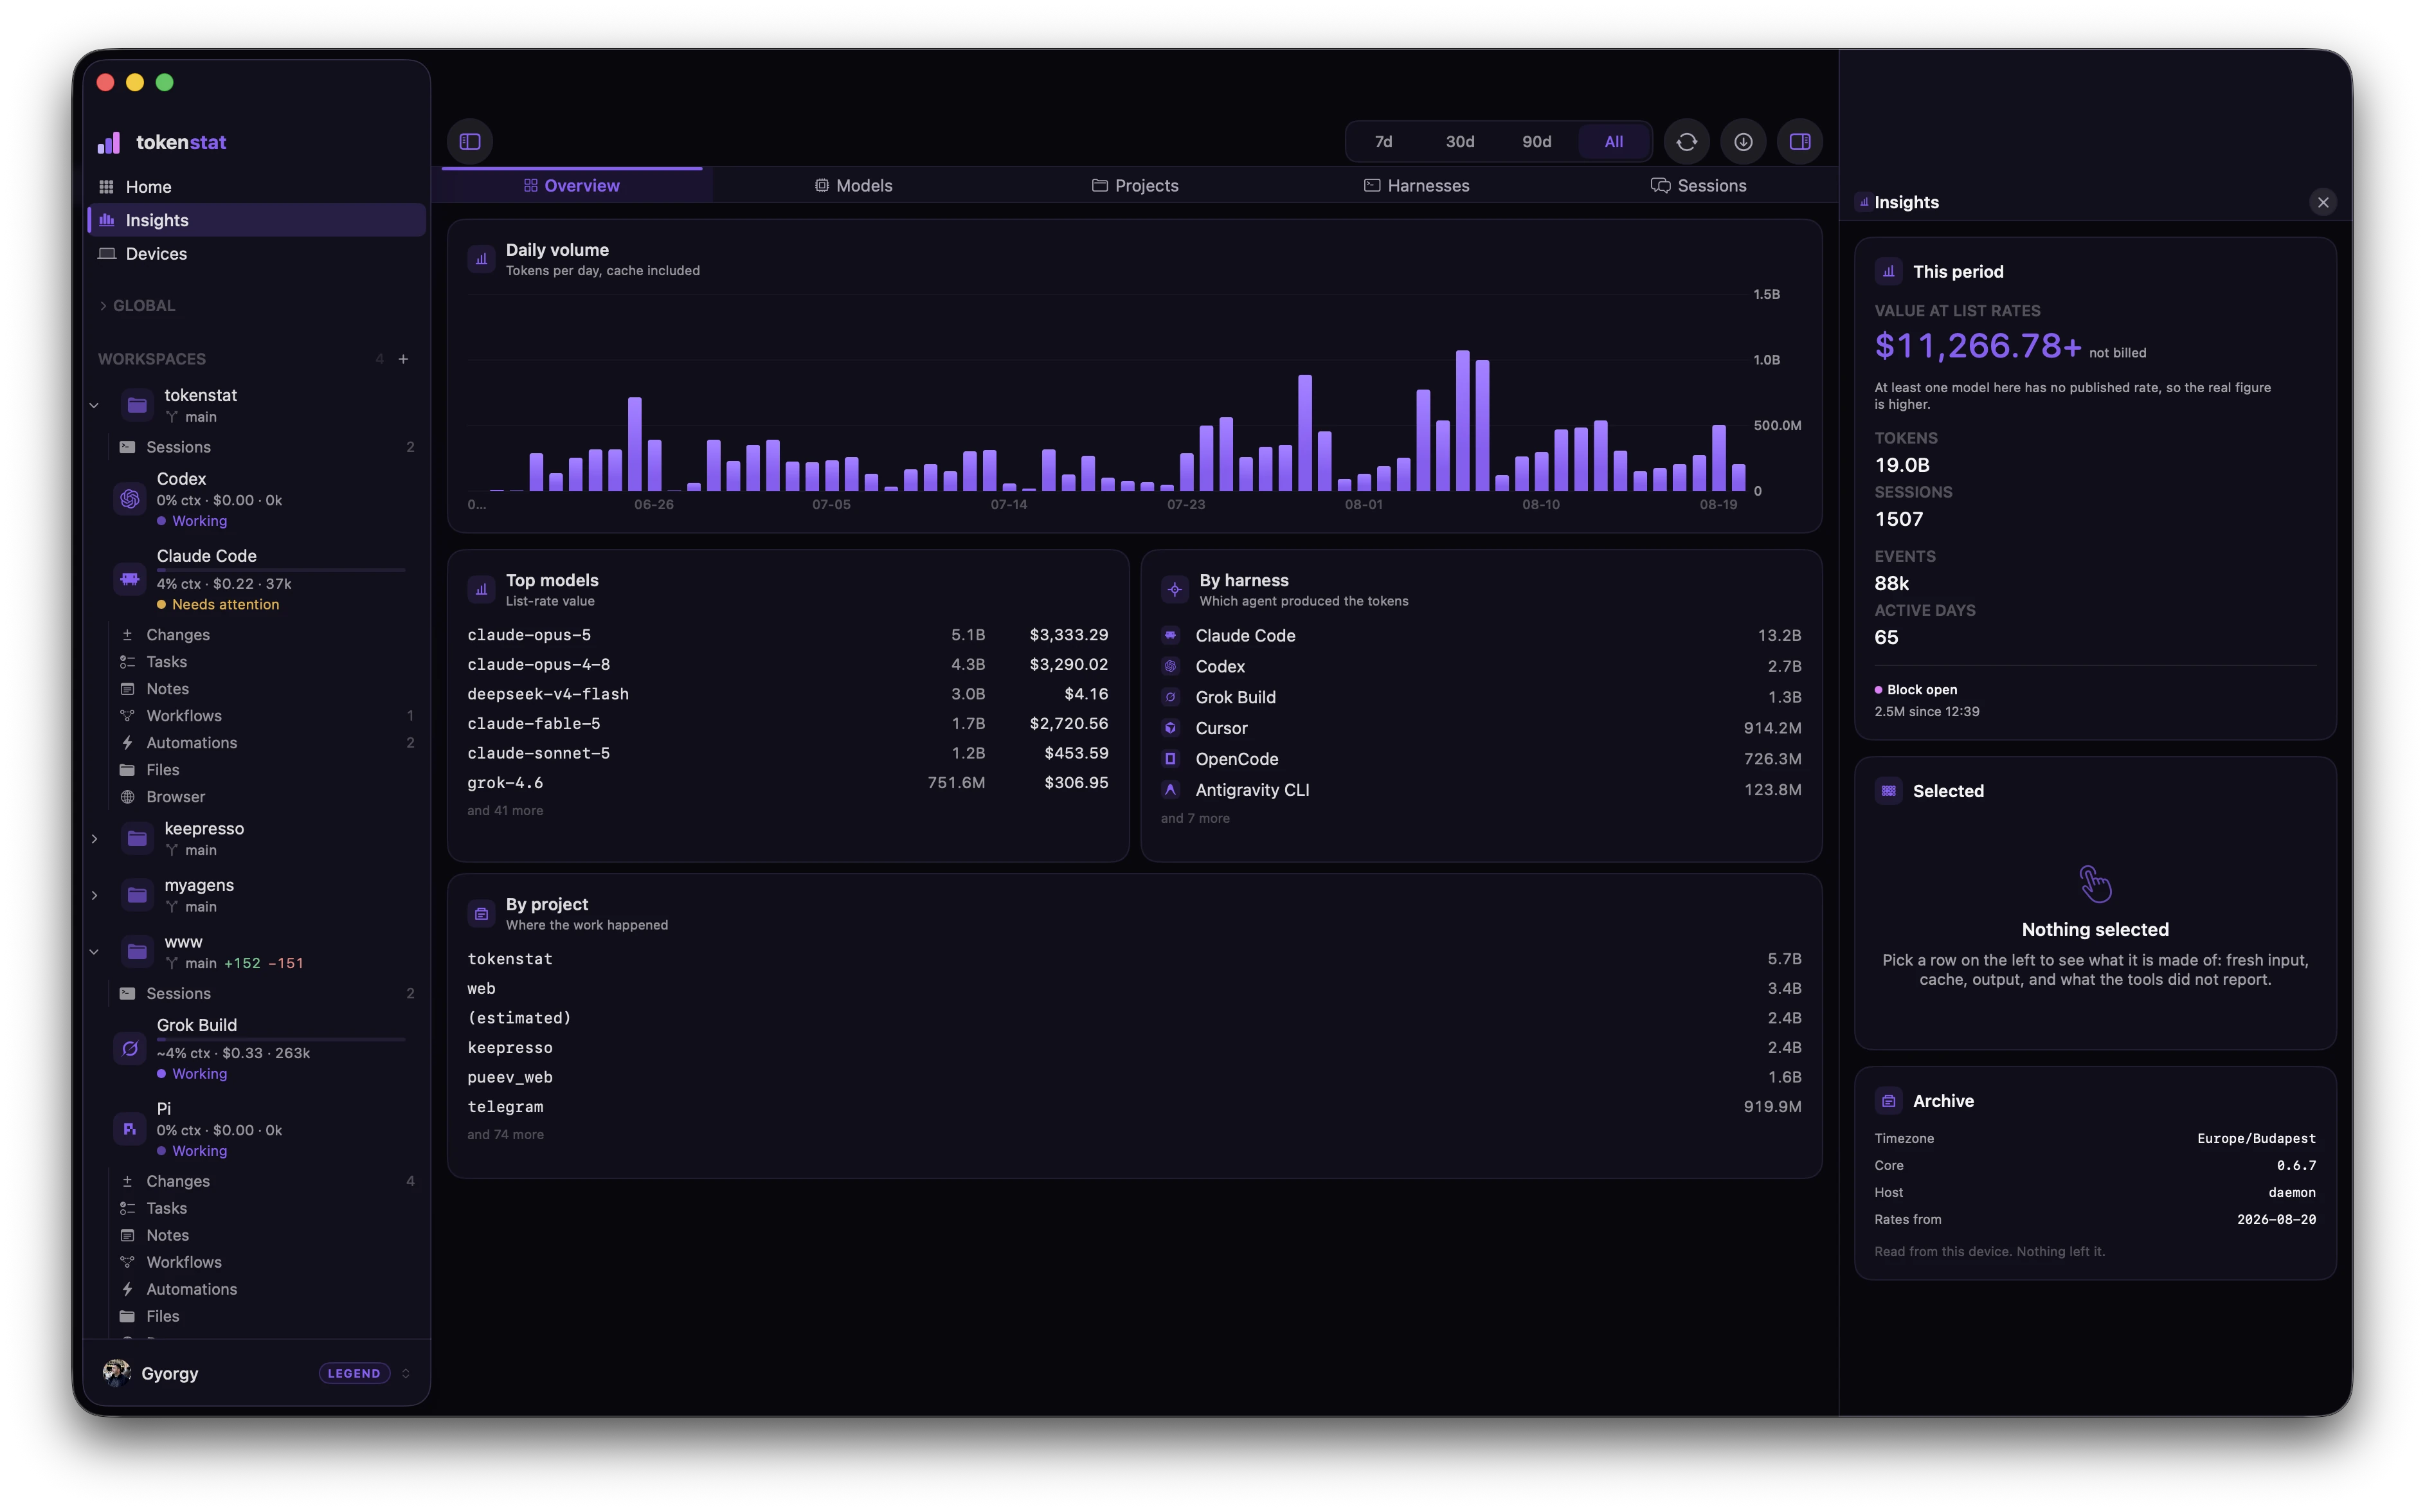The image size is (2425, 1512).
Task: Toggle the right Insights panel icon
Action: pyautogui.click(x=1800, y=141)
